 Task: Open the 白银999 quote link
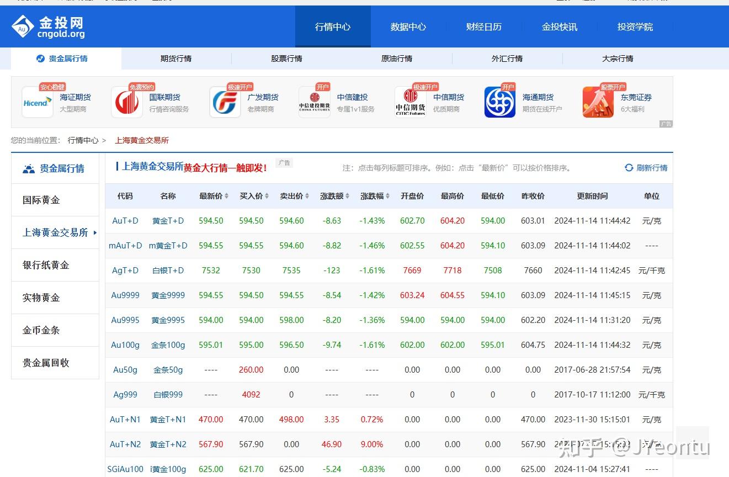[168, 394]
